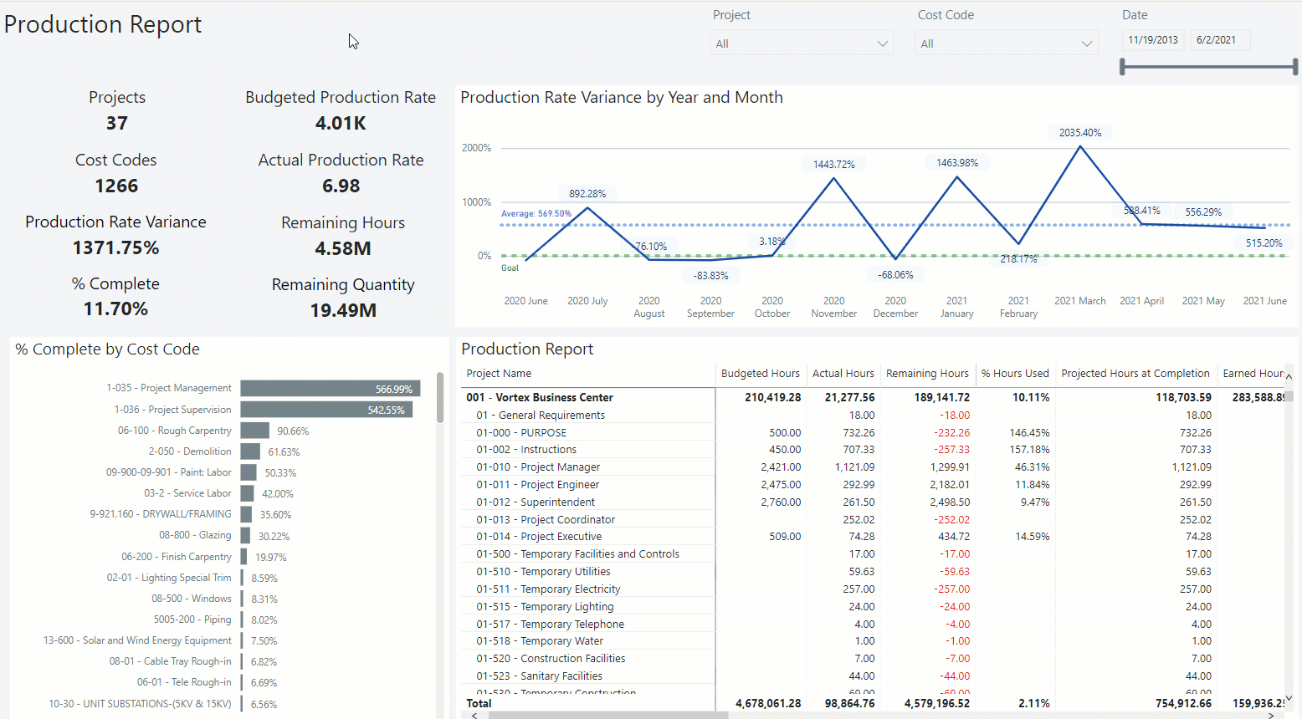Click the Project Name column header
This screenshot has height=719, width=1302.
coord(499,374)
